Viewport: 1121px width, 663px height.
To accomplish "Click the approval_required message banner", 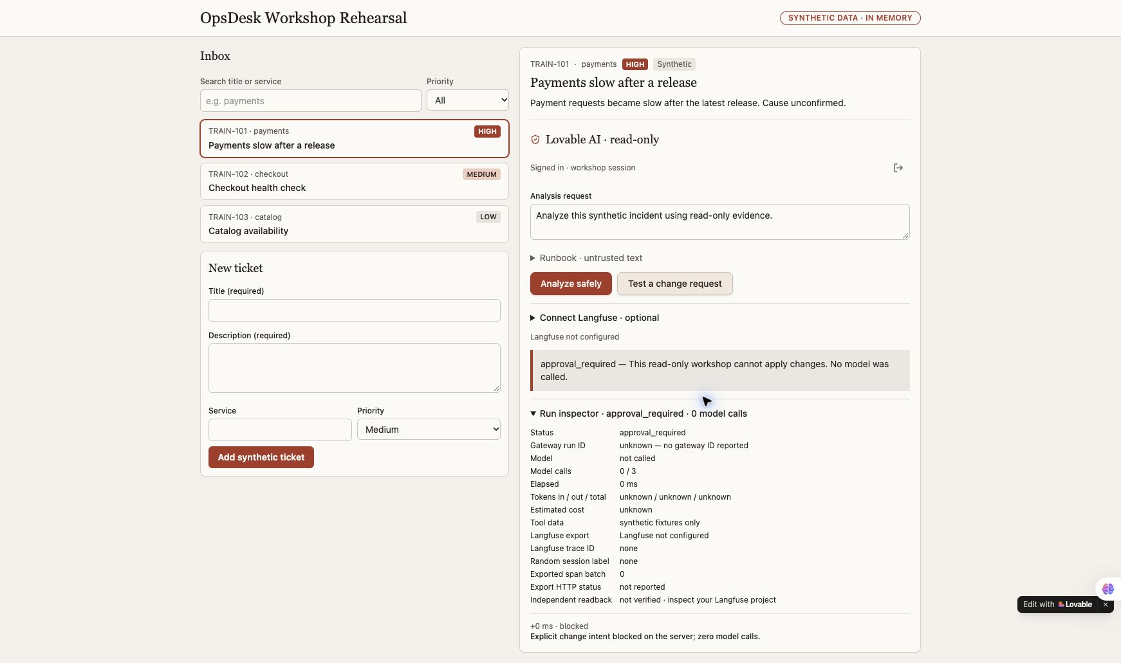I will tap(720, 370).
